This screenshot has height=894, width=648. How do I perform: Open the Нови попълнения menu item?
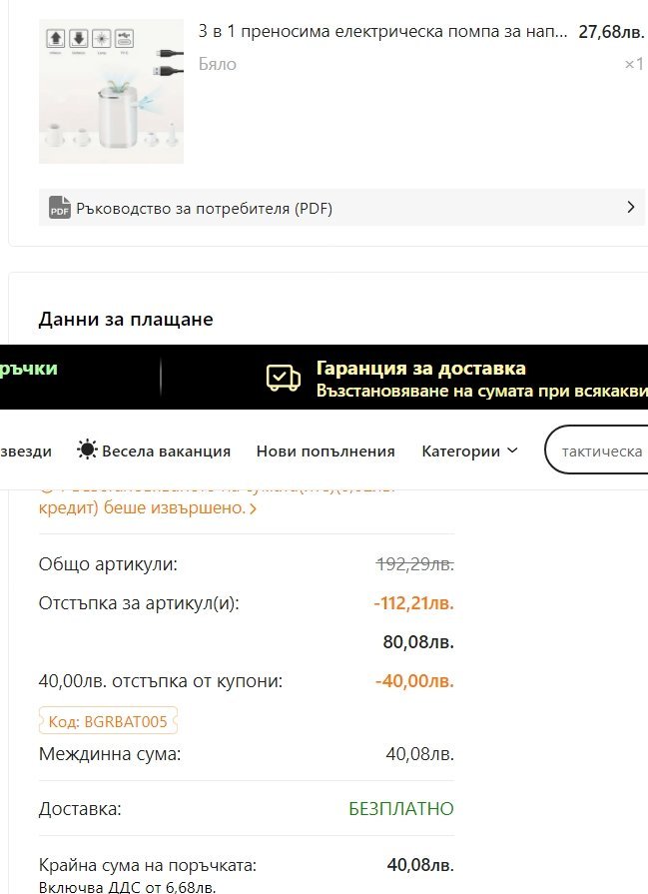325,451
